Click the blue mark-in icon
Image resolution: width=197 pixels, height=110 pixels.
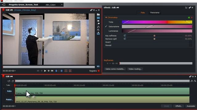click(x=56, y=71)
